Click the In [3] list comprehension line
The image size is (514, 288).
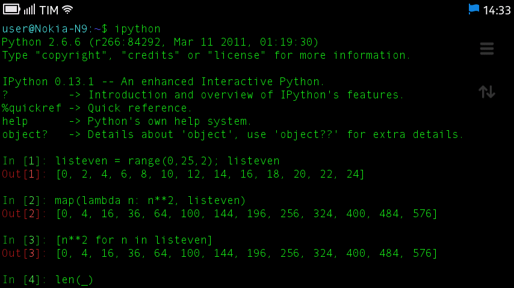[134, 240]
